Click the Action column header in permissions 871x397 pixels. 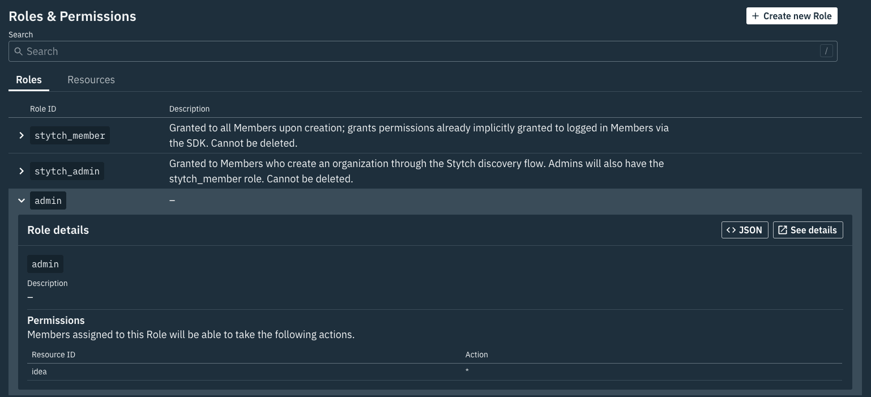(477, 355)
